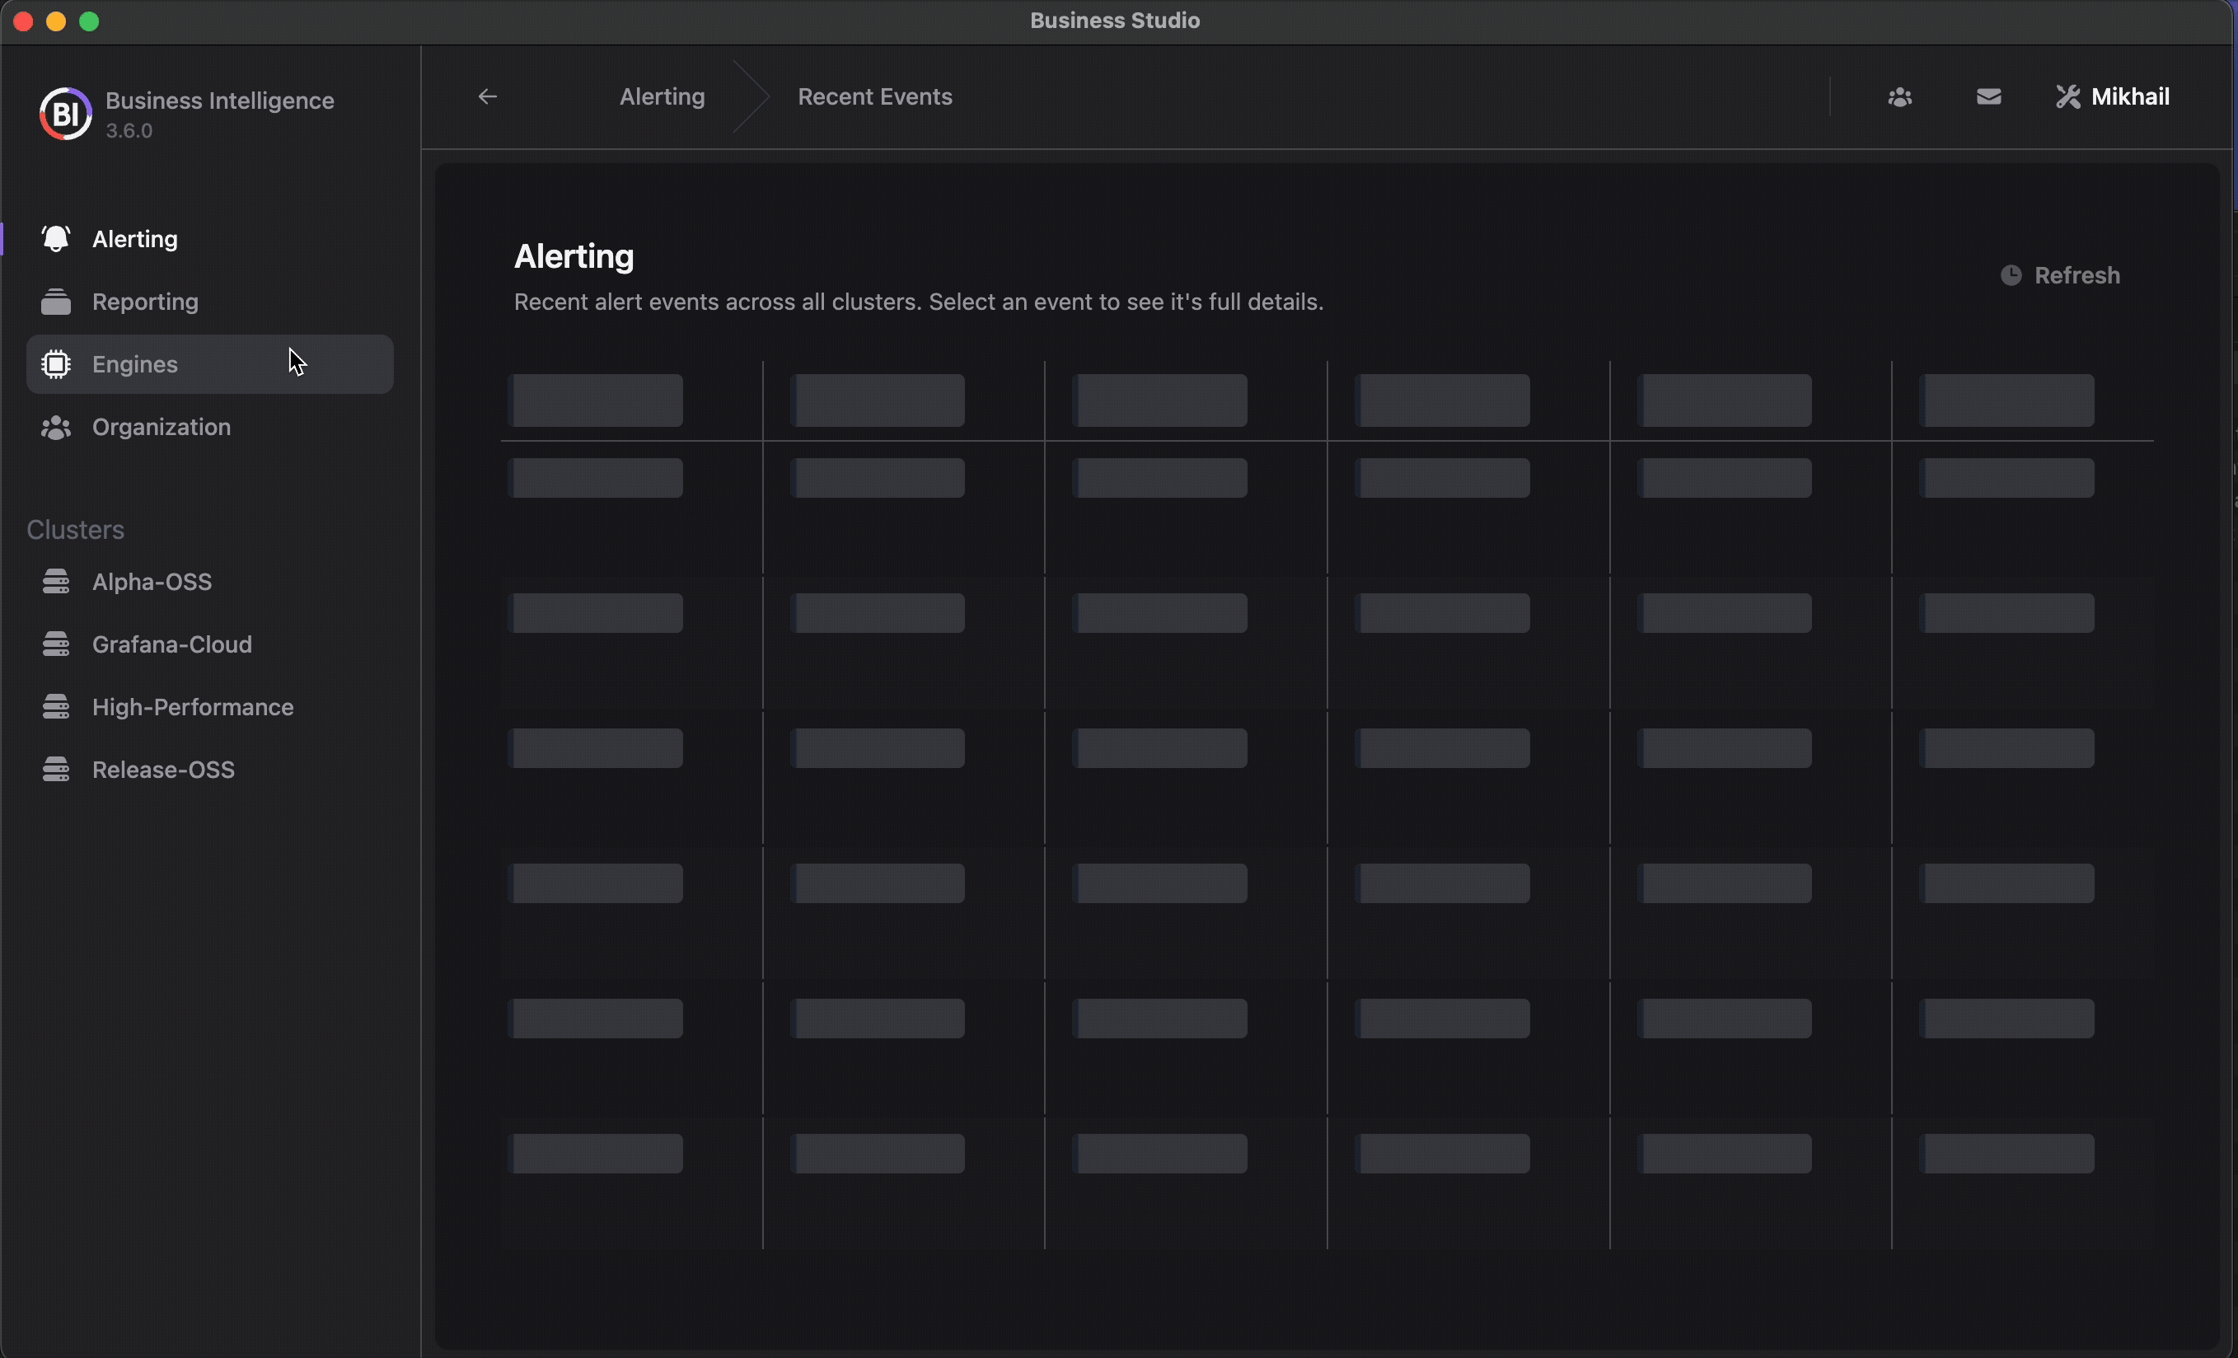Click the yellow minimize window button

56,21
